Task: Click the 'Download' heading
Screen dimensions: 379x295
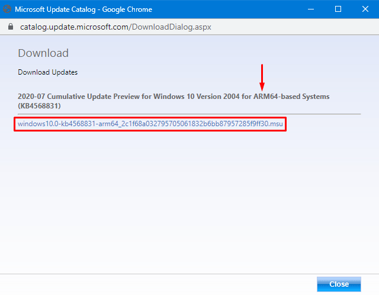Action: point(43,53)
